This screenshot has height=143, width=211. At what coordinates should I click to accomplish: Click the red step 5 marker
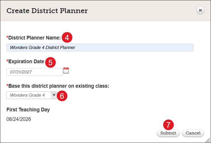pos(50,62)
